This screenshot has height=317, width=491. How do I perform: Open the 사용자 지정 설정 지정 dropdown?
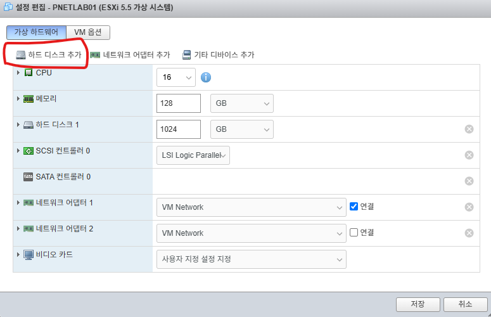click(252, 259)
